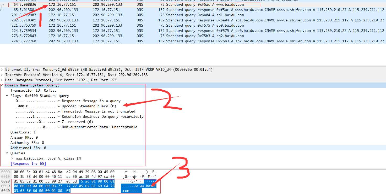Select Questions: 1 field
The height and width of the screenshot is (194, 386).
tap(23, 132)
